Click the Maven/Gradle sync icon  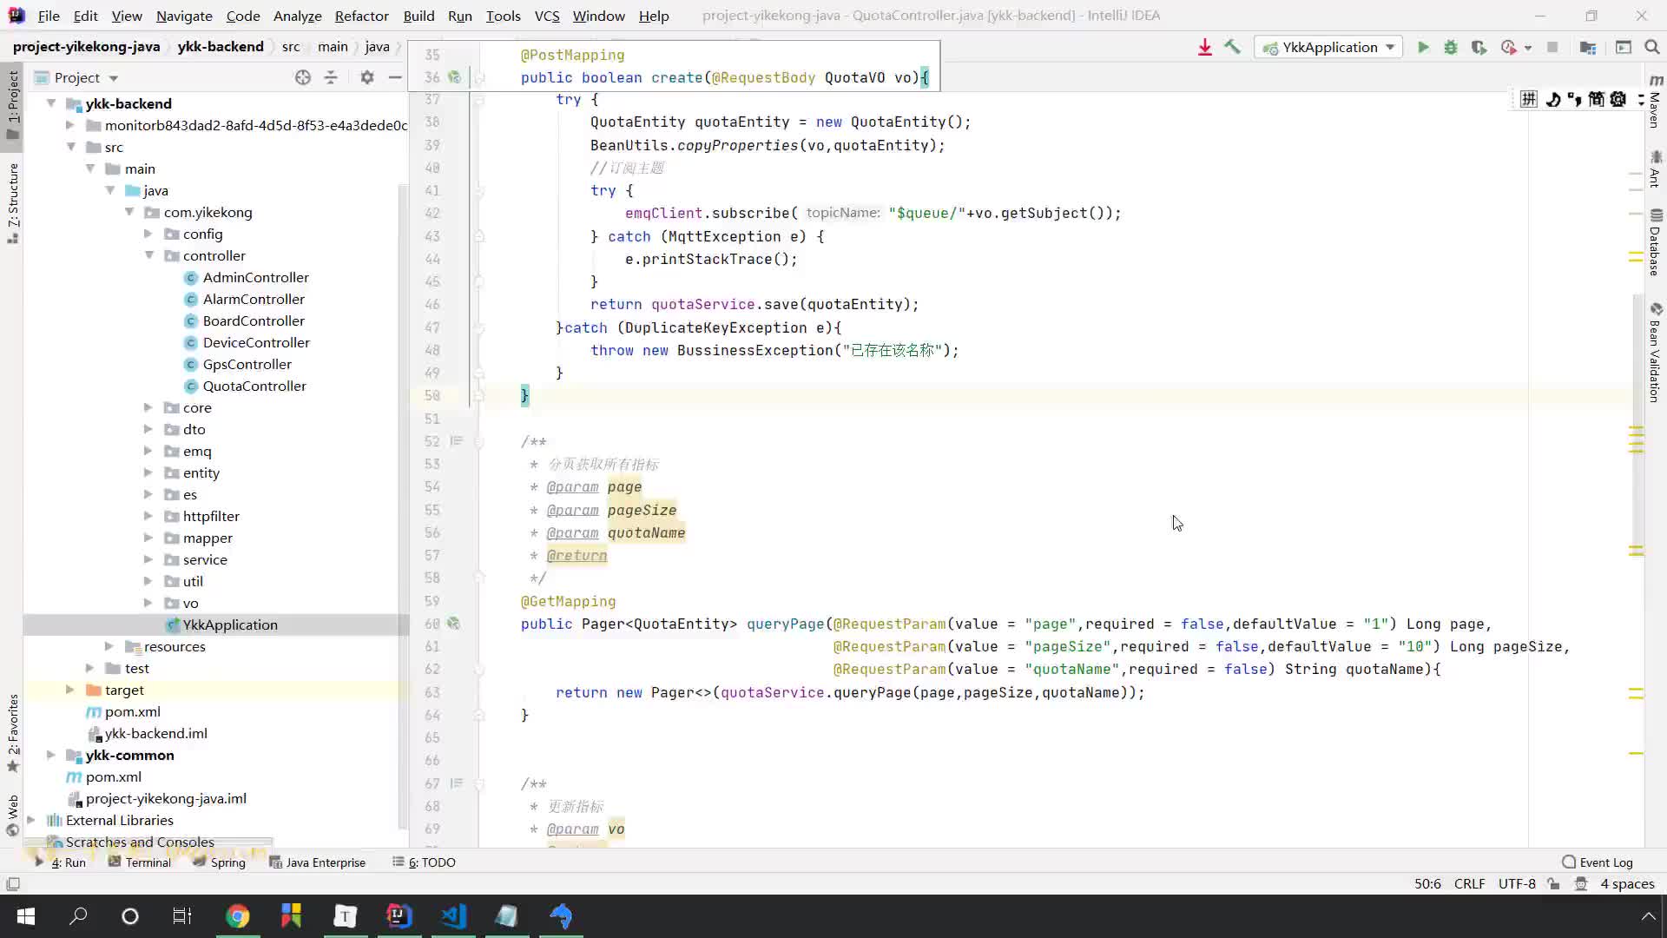click(1206, 46)
